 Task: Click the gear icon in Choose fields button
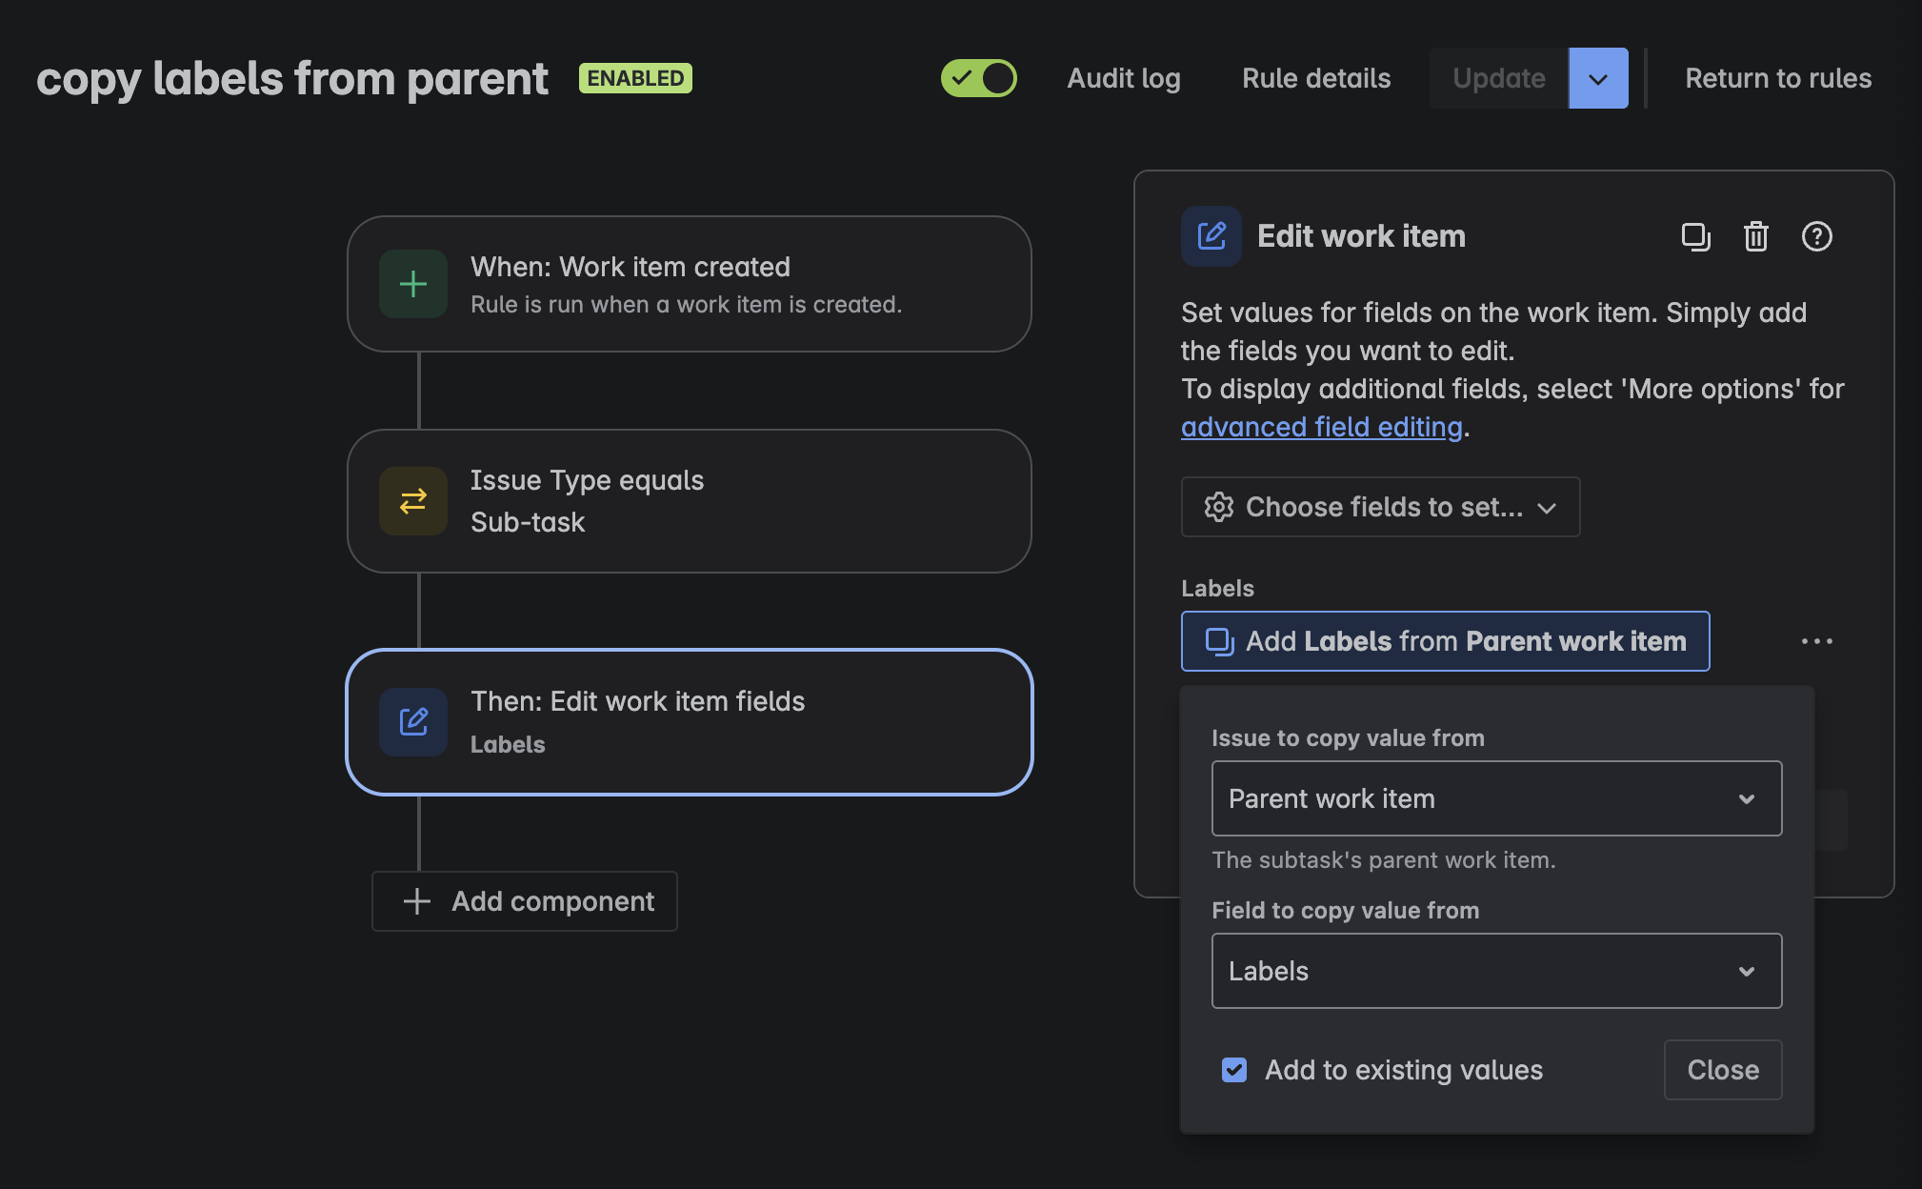pyautogui.click(x=1218, y=507)
